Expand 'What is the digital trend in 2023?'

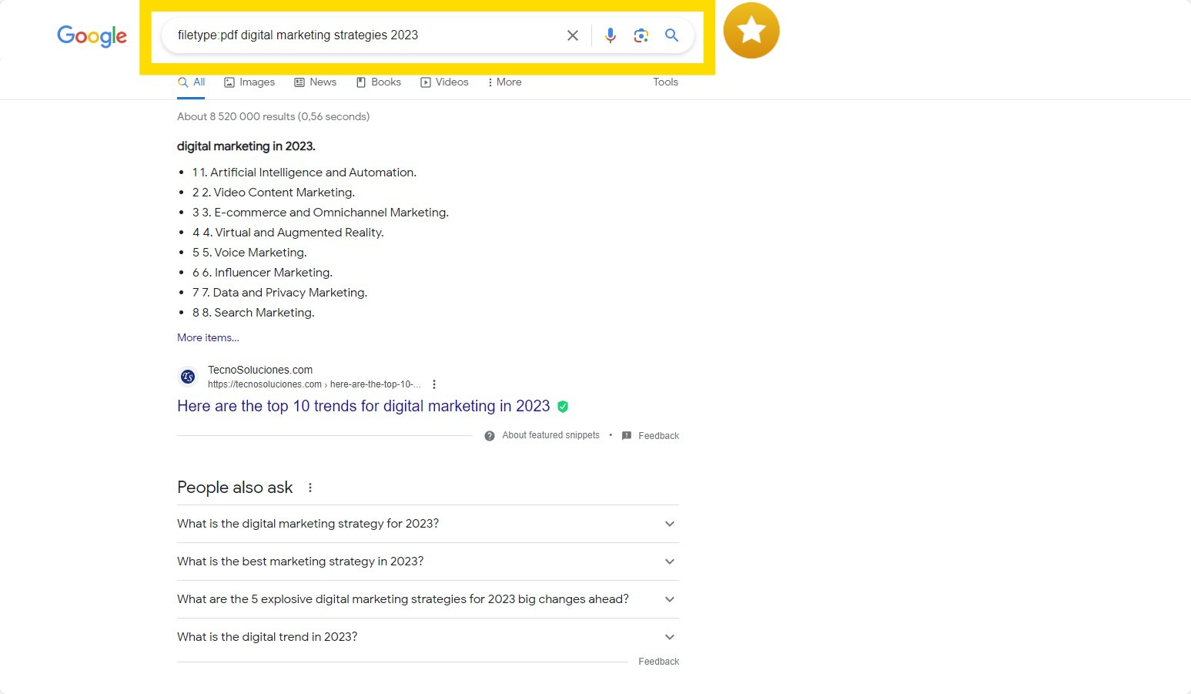click(x=428, y=637)
